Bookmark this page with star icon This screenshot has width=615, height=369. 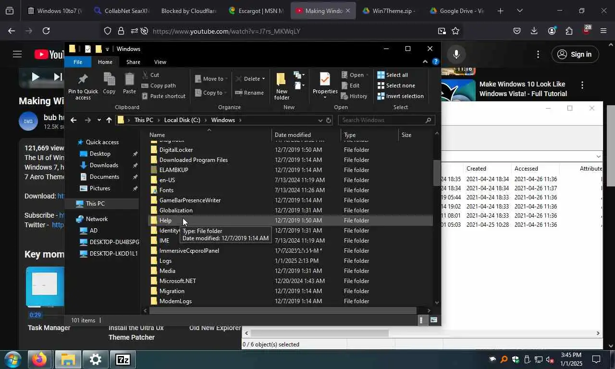[455, 31]
